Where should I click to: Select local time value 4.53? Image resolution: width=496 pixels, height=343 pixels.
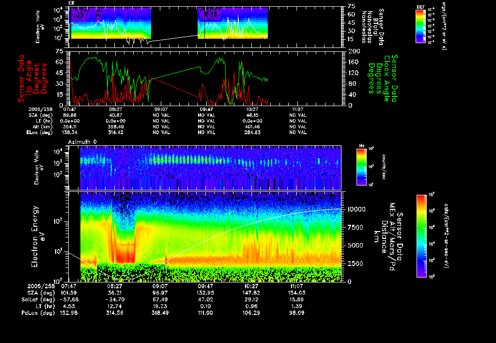tap(69, 306)
